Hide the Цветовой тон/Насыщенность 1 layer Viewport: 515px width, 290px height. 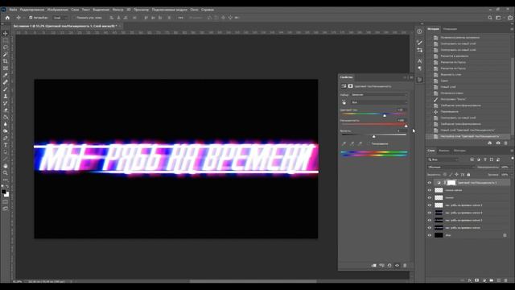(429, 183)
